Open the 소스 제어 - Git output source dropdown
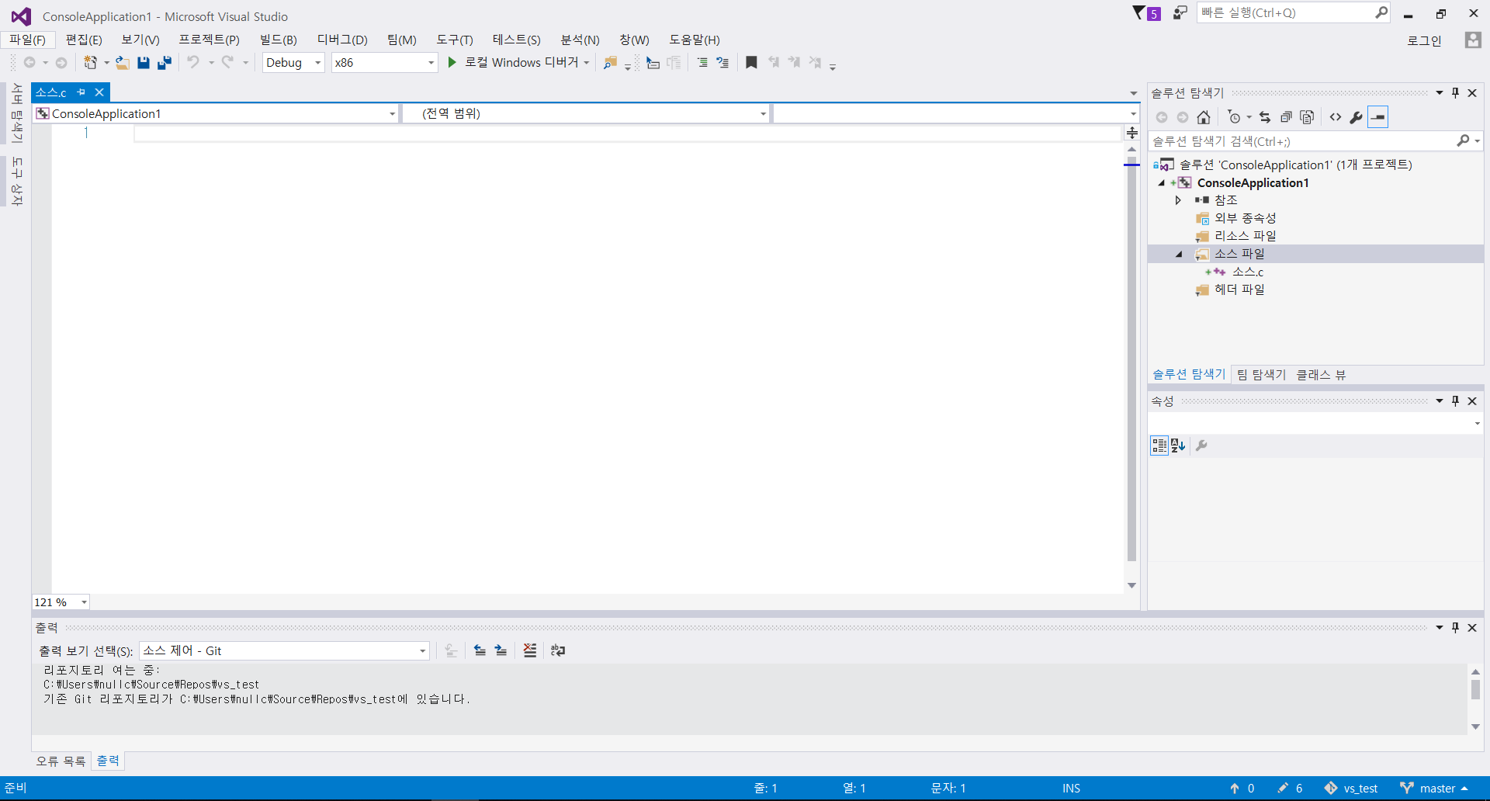The height and width of the screenshot is (801, 1490). 284,650
